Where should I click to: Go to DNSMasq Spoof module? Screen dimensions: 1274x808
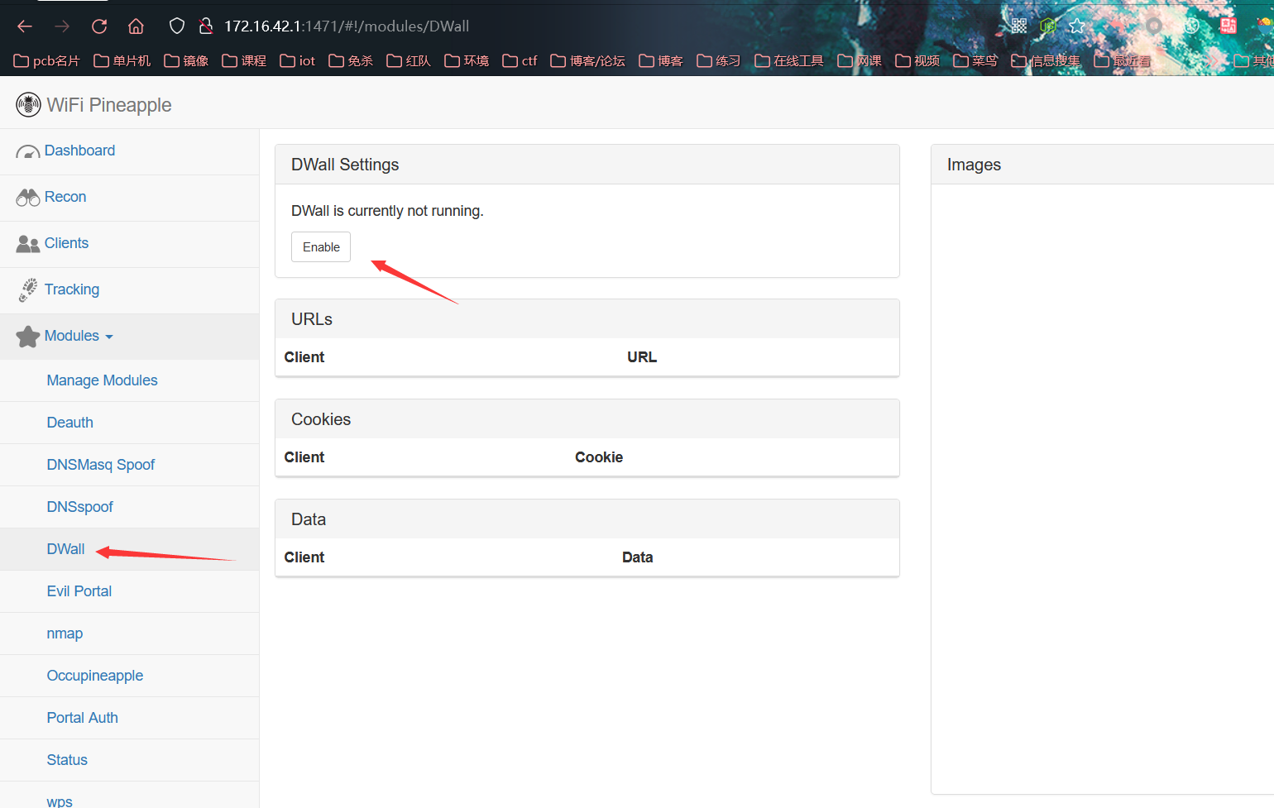tap(100, 465)
